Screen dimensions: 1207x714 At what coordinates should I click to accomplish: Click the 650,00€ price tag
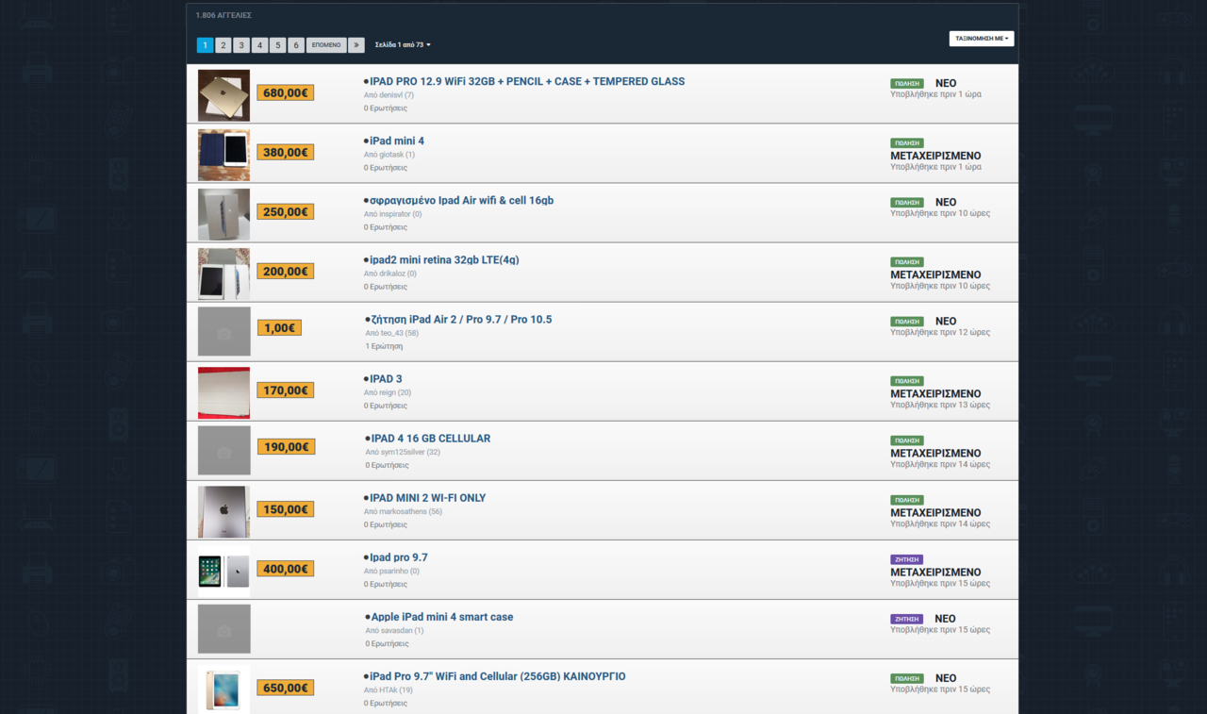point(286,688)
